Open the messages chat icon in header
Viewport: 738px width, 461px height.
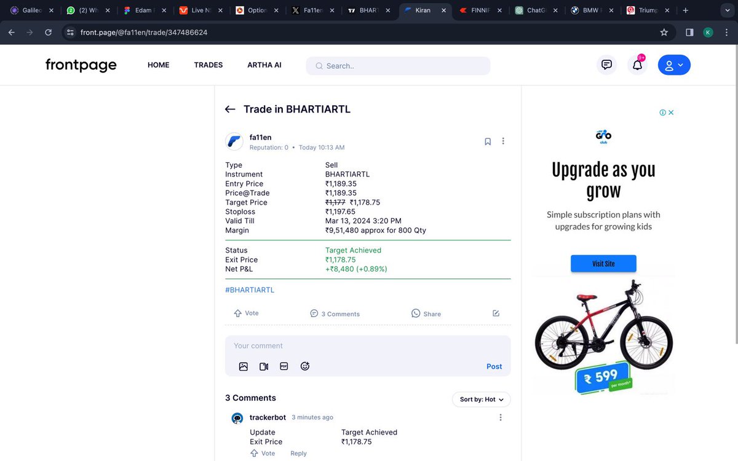[x=606, y=65]
